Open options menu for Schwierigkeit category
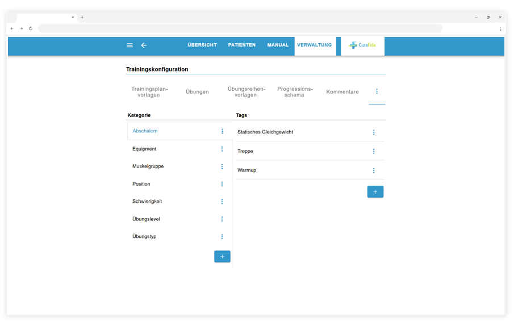This screenshot has height=322, width=518. click(x=222, y=202)
